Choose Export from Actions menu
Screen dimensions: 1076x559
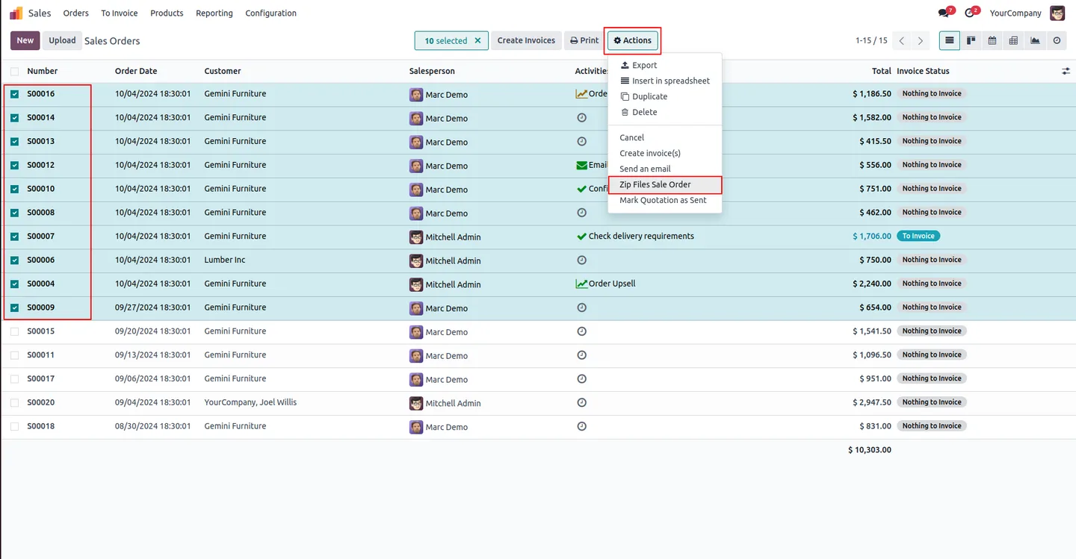(665, 65)
